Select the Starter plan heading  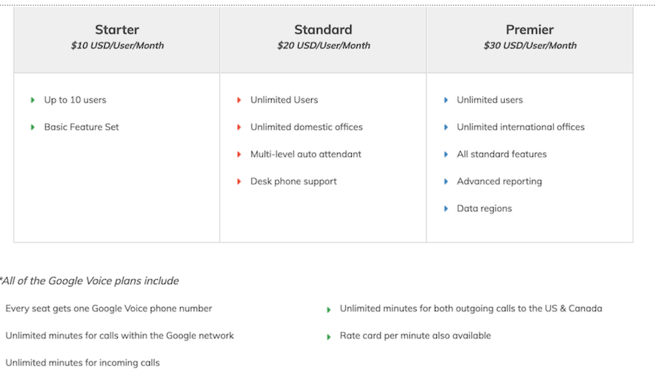coord(117,30)
